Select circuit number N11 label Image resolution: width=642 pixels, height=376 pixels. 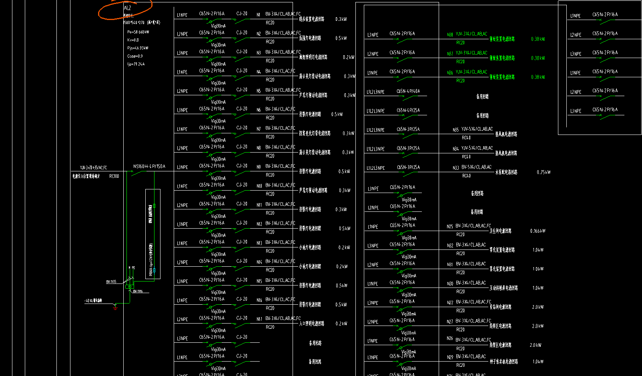(x=259, y=205)
